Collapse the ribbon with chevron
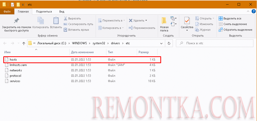 248,11
